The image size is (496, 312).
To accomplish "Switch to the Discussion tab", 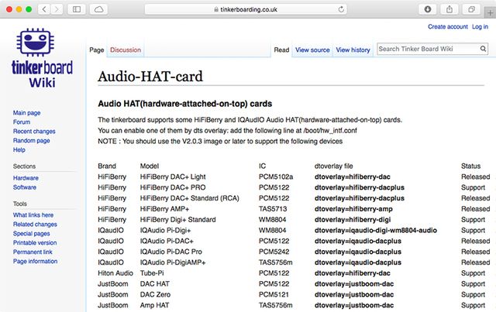I will (x=126, y=50).
